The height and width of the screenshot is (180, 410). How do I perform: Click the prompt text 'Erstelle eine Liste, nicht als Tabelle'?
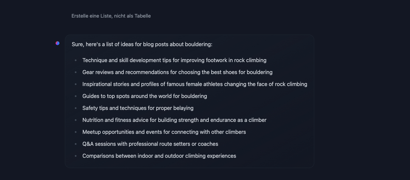pyautogui.click(x=111, y=16)
